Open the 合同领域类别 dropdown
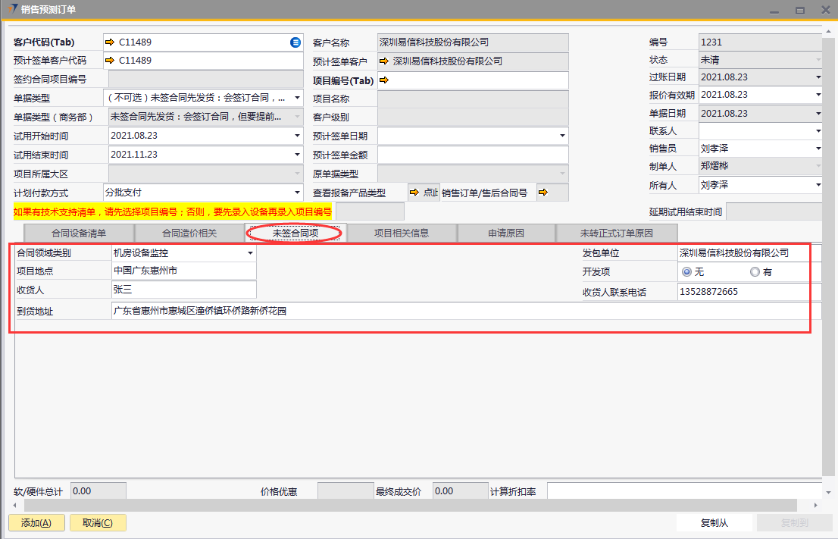This screenshot has width=838, height=539. click(250, 253)
